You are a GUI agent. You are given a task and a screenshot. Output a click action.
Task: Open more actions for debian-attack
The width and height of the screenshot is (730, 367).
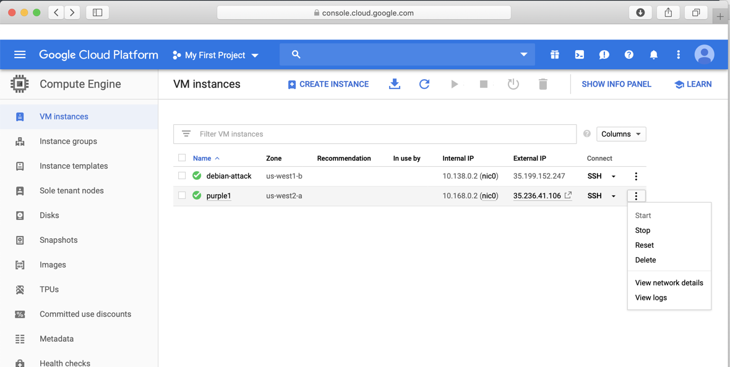pyautogui.click(x=636, y=176)
